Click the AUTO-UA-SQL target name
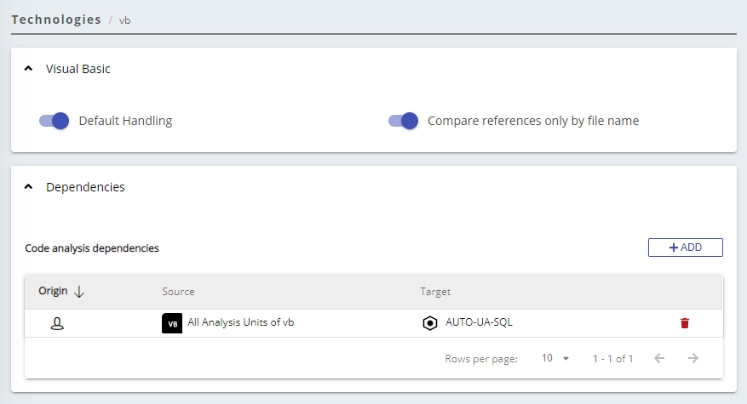 click(x=479, y=322)
